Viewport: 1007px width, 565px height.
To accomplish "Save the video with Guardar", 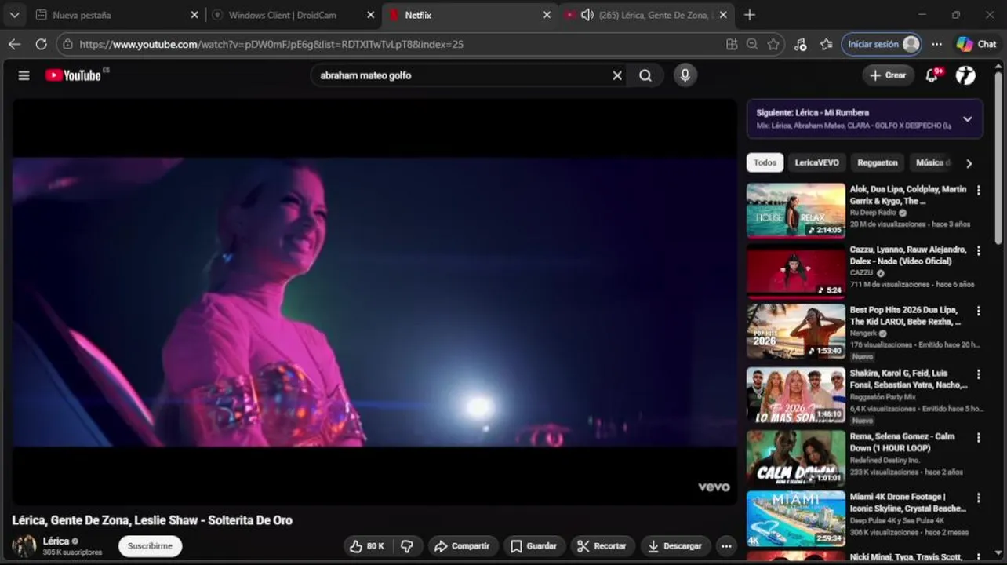I will 533,546.
